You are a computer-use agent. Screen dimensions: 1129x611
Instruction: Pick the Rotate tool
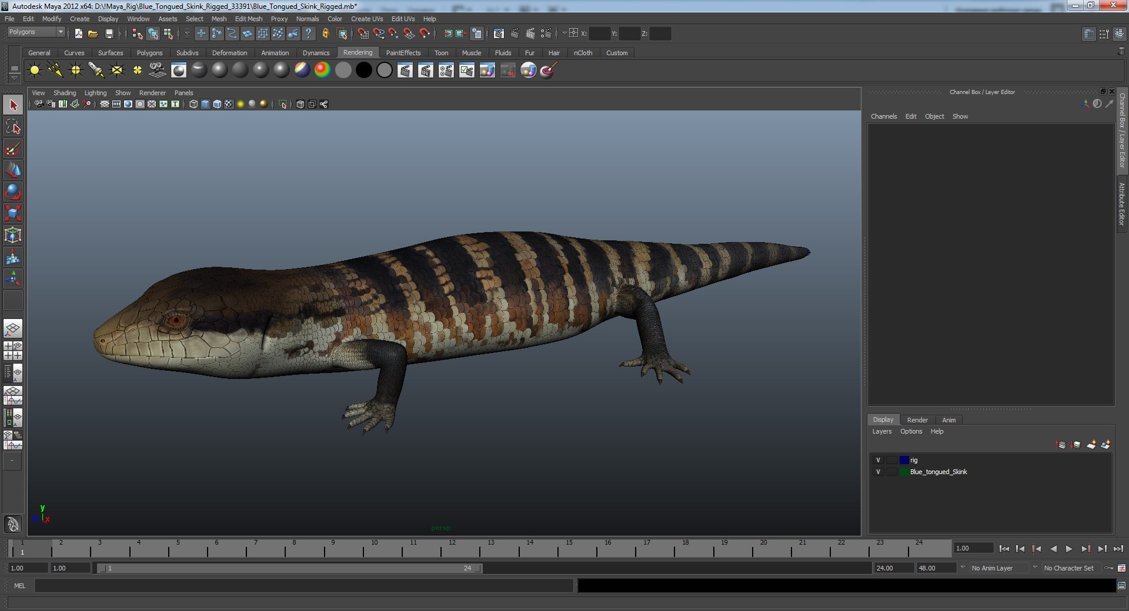[x=13, y=192]
